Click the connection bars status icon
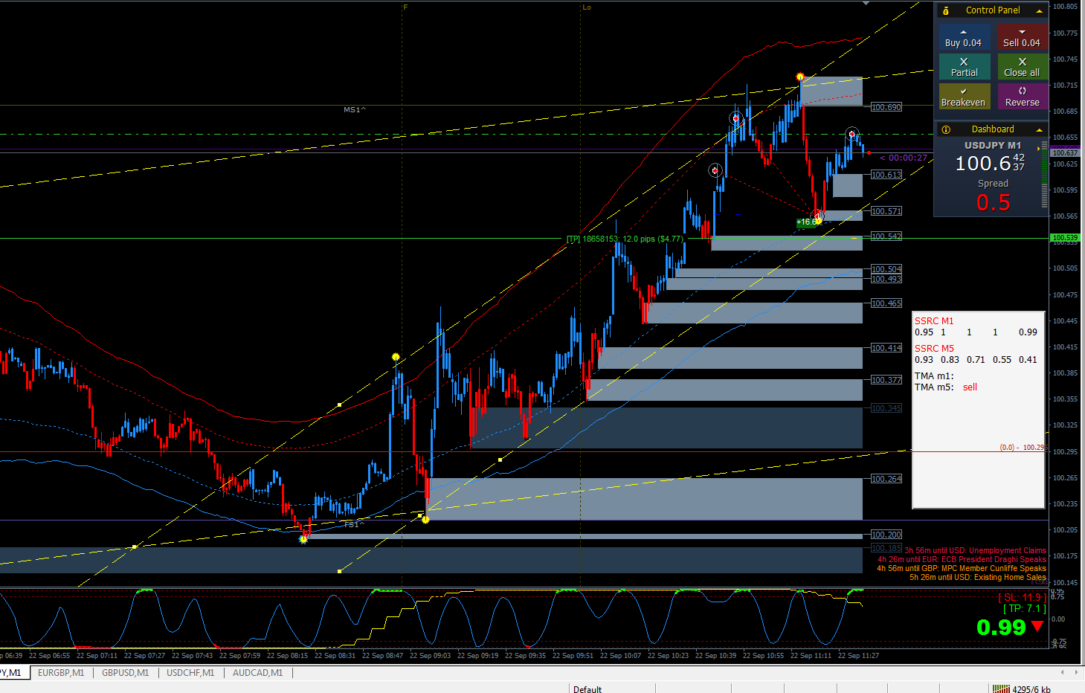Image resolution: width=1085 pixels, height=693 pixels. [x=1001, y=689]
